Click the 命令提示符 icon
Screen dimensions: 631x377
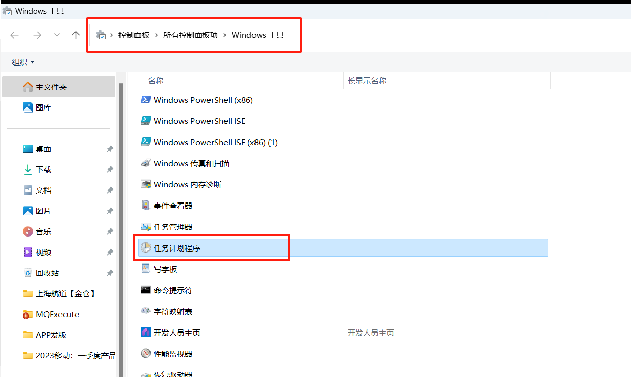(146, 290)
